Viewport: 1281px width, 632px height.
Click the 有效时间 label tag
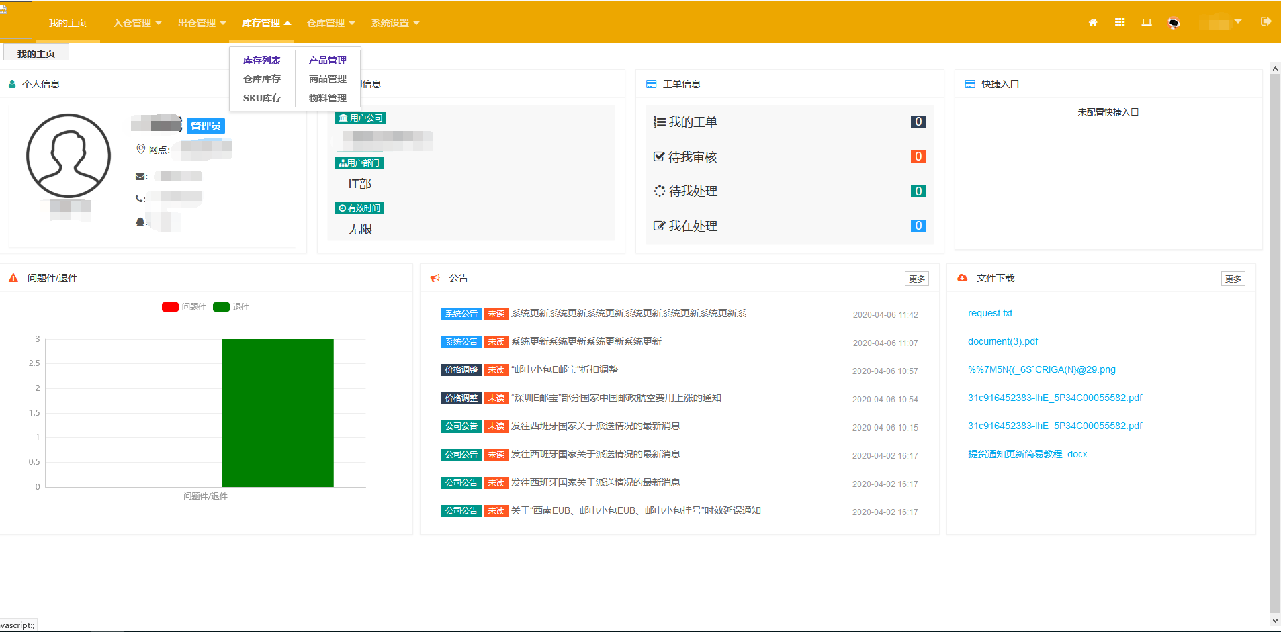tap(359, 208)
